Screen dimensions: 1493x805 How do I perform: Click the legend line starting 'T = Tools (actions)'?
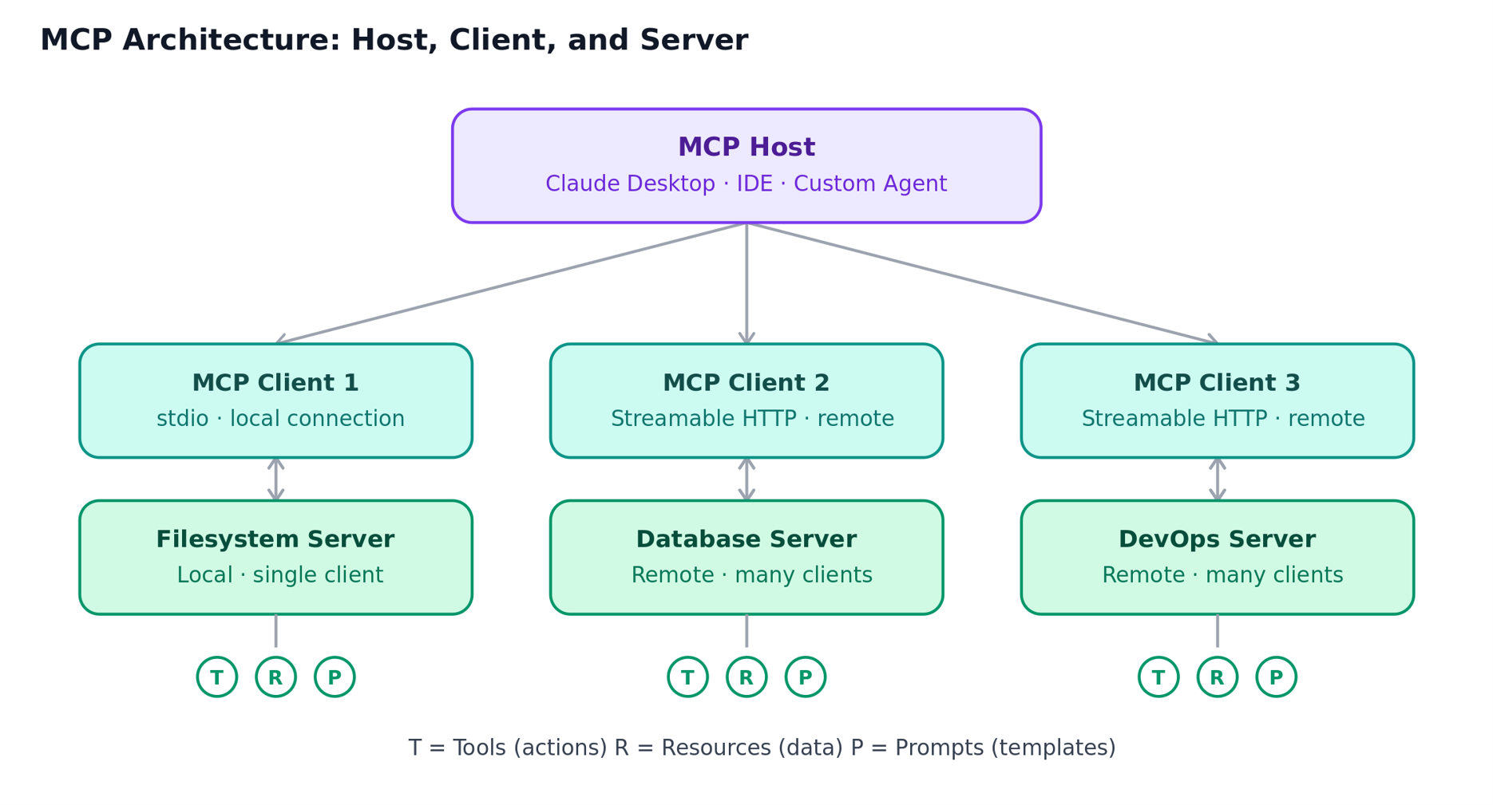(762, 748)
